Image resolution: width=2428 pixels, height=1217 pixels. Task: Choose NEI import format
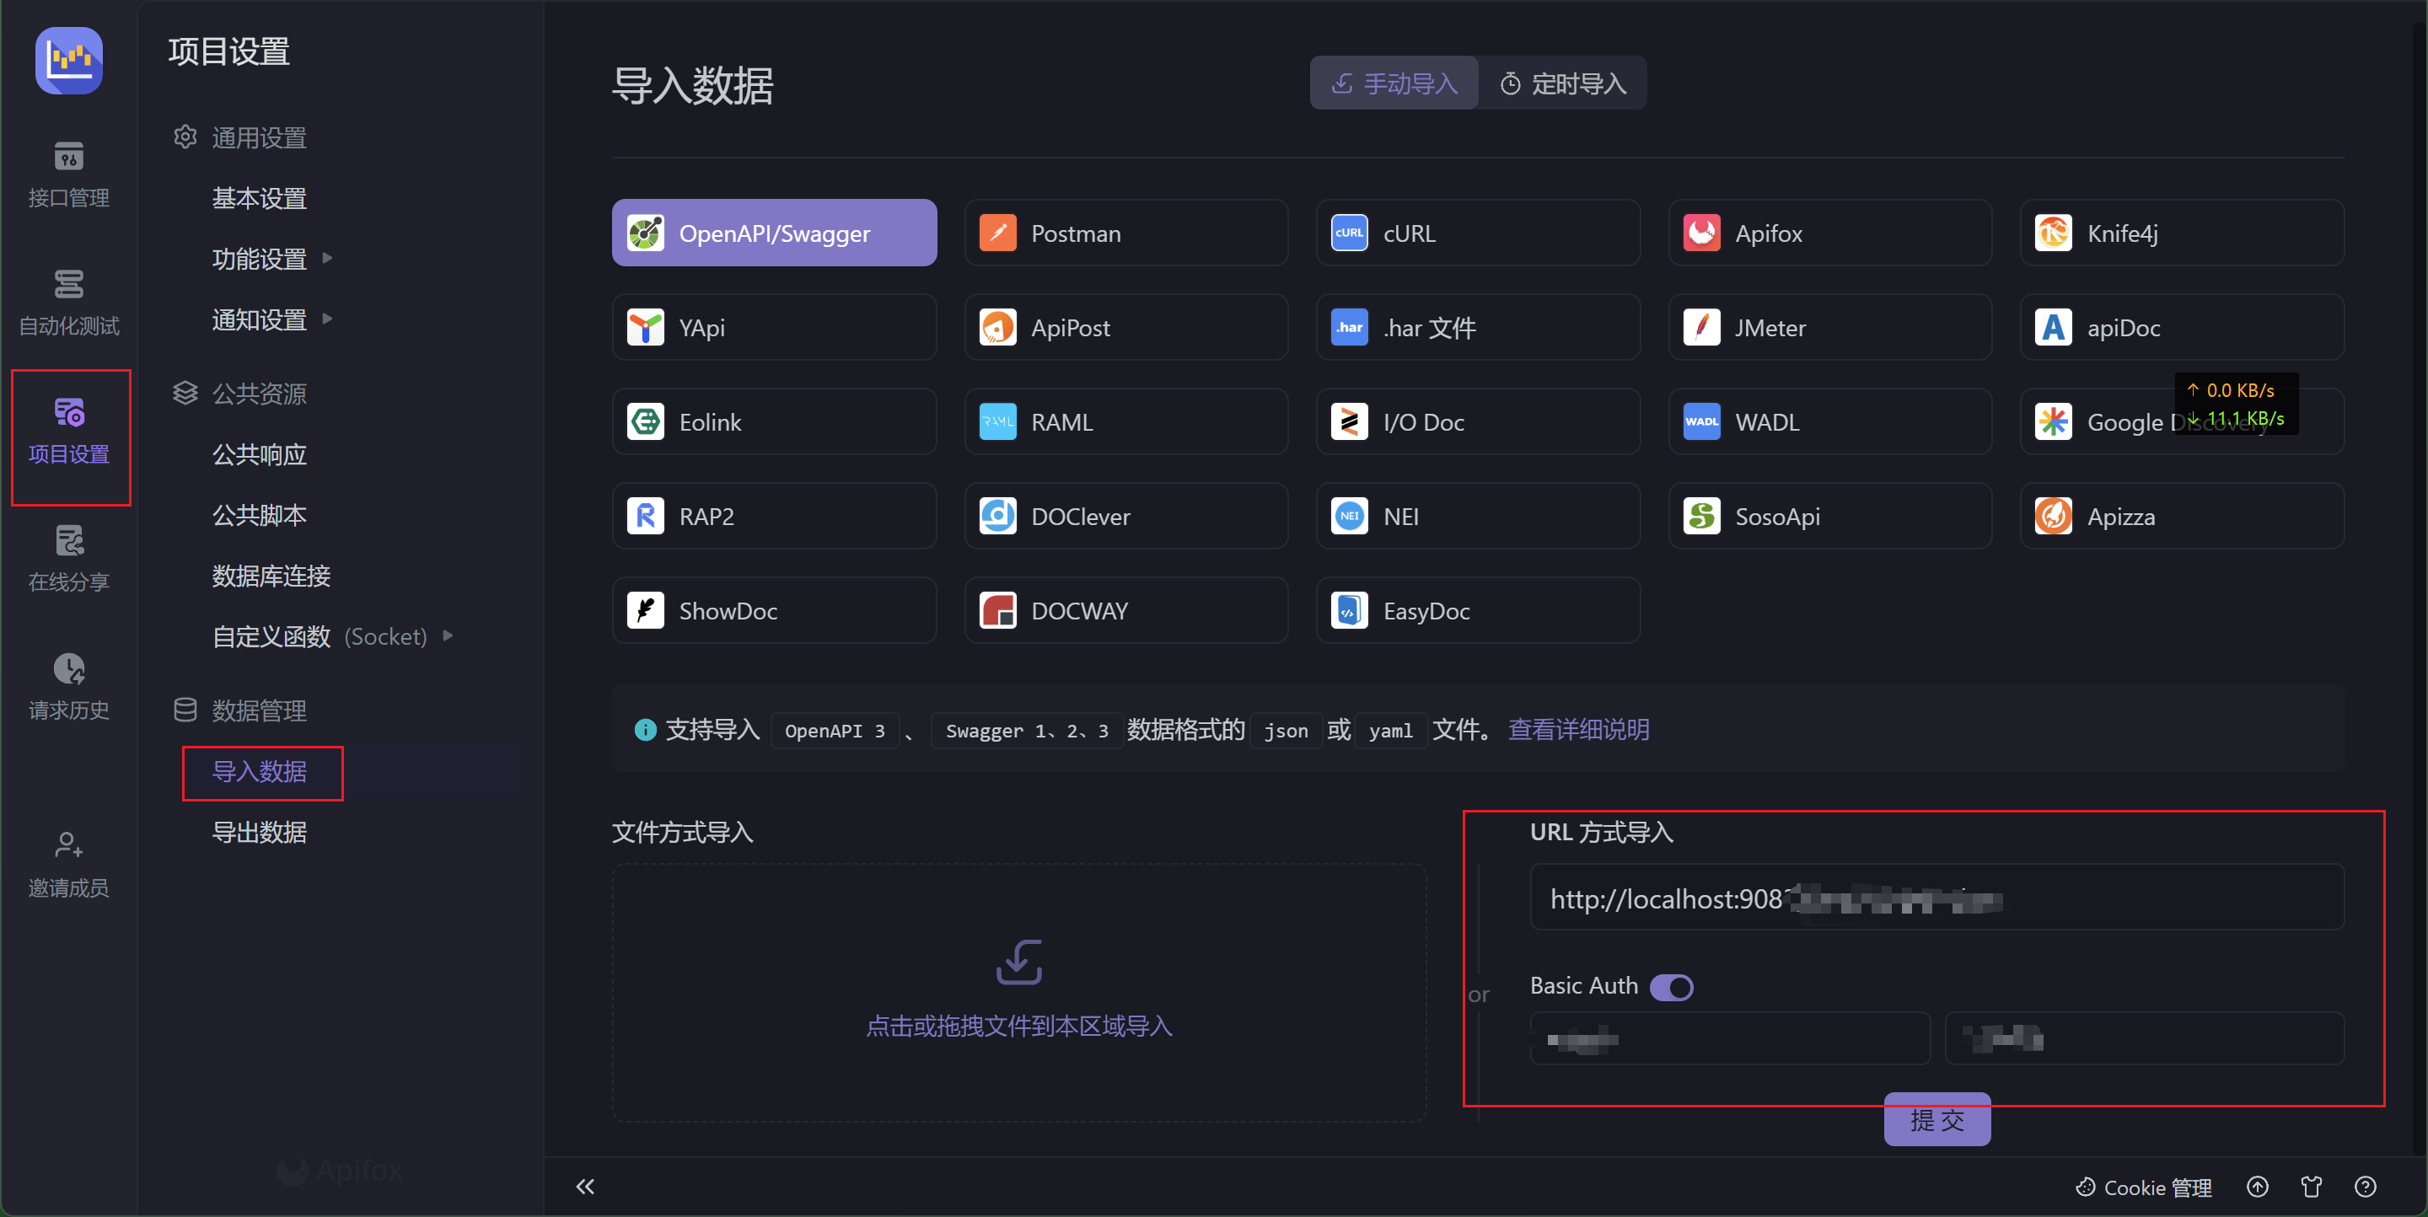click(x=1478, y=515)
